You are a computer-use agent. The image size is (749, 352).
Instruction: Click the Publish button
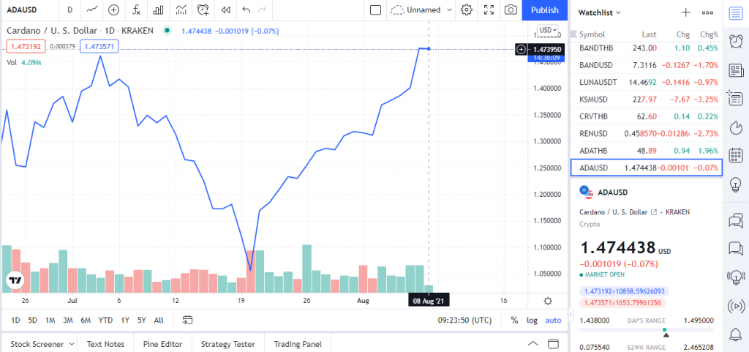click(544, 10)
